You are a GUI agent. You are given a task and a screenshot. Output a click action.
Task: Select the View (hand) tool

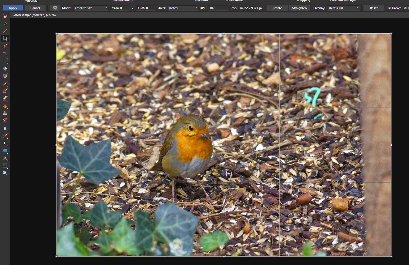(x=5, y=16)
